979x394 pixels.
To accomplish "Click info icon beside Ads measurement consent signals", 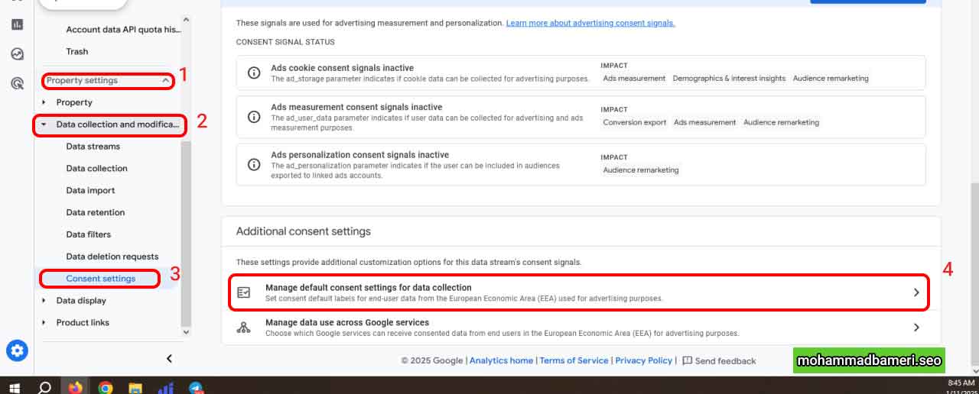I will pos(254,117).
